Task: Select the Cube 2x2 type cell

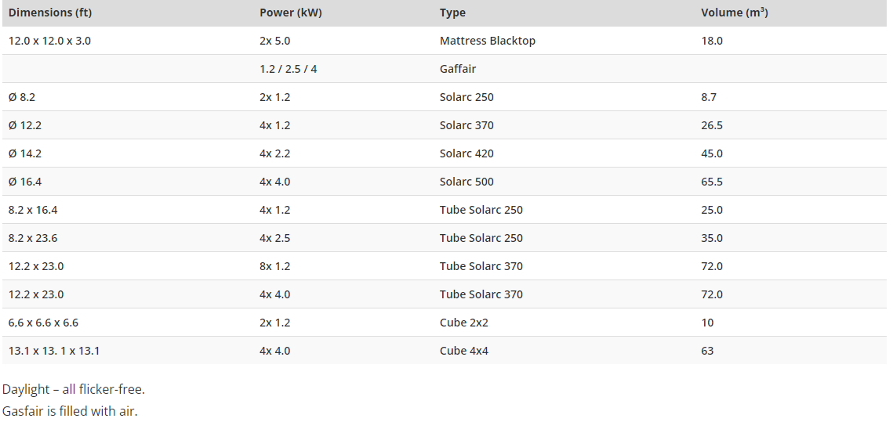Action: 463,323
